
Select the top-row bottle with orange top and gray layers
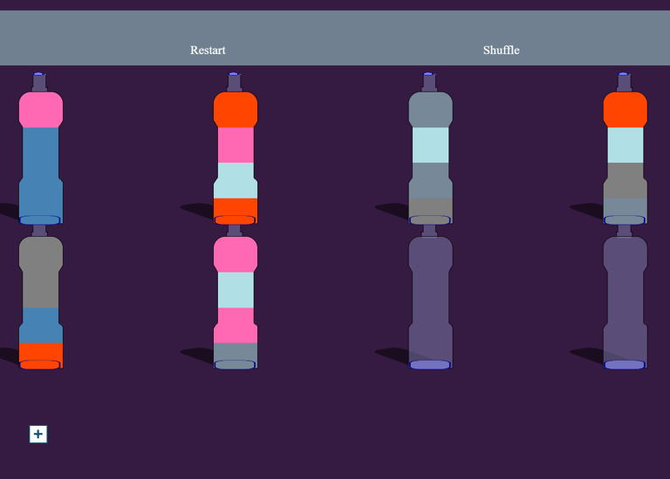tap(626, 148)
